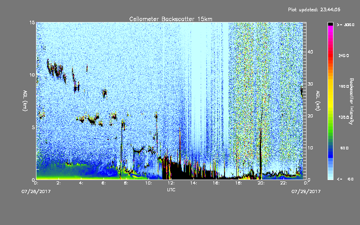The height and width of the screenshot is (225, 360).
Task: Click the 'Plot updated: 23:44:06' timestamp
Action: (x=314, y=9)
